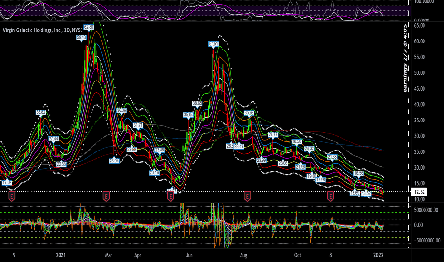Click the Jun date on the time axis
The width and height of the screenshot is (444, 262).
(189, 255)
